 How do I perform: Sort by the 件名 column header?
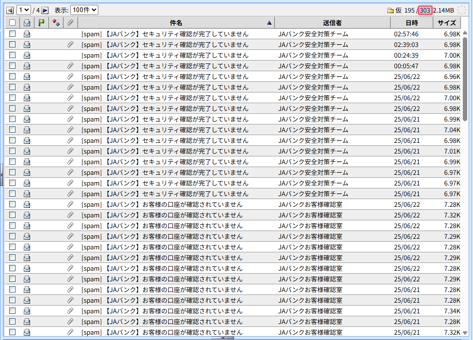click(x=176, y=23)
